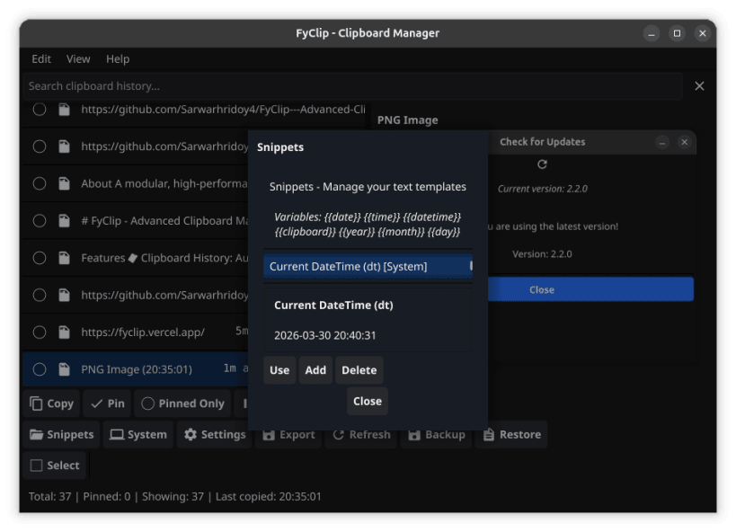
Task: Select 'Current DateTime (dt) [System]' snippet
Action: pyautogui.click(x=368, y=267)
